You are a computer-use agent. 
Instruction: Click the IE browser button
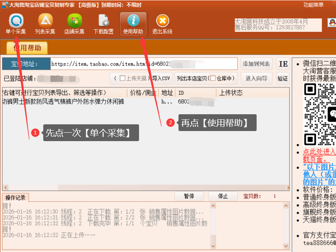283,64
